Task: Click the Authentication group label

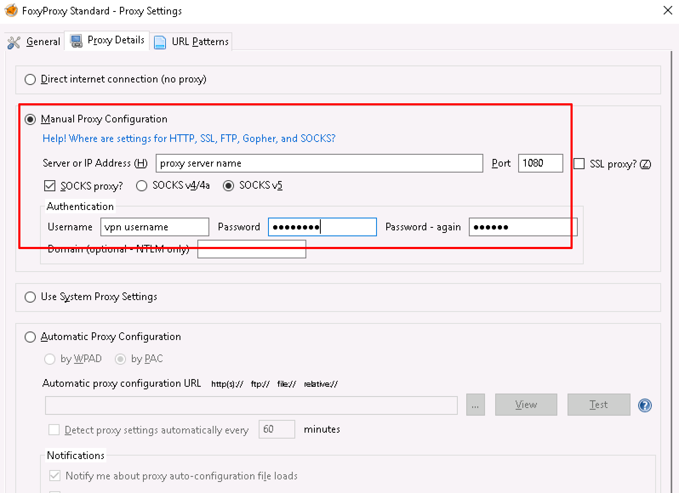Action: (80, 207)
